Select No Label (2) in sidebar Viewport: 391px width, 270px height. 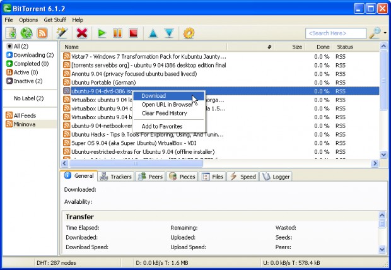pyautogui.click(x=28, y=98)
